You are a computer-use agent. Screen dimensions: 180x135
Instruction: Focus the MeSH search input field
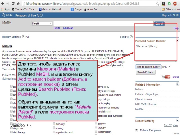(103, 23)
